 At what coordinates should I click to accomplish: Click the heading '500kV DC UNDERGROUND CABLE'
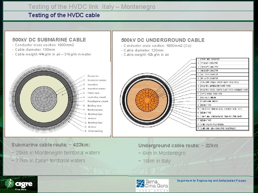(x=163, y=40)
